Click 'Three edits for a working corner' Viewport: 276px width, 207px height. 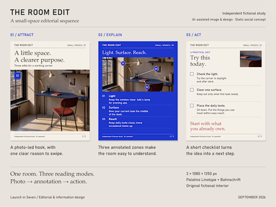(x=34, y=66)
